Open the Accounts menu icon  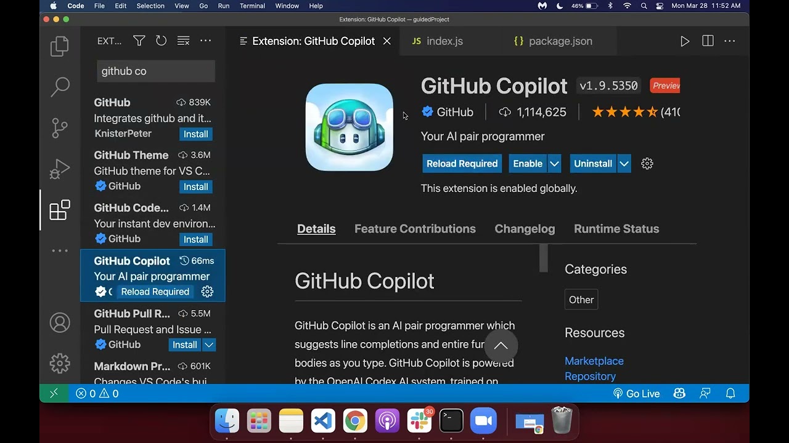click(x=60, y=322)
